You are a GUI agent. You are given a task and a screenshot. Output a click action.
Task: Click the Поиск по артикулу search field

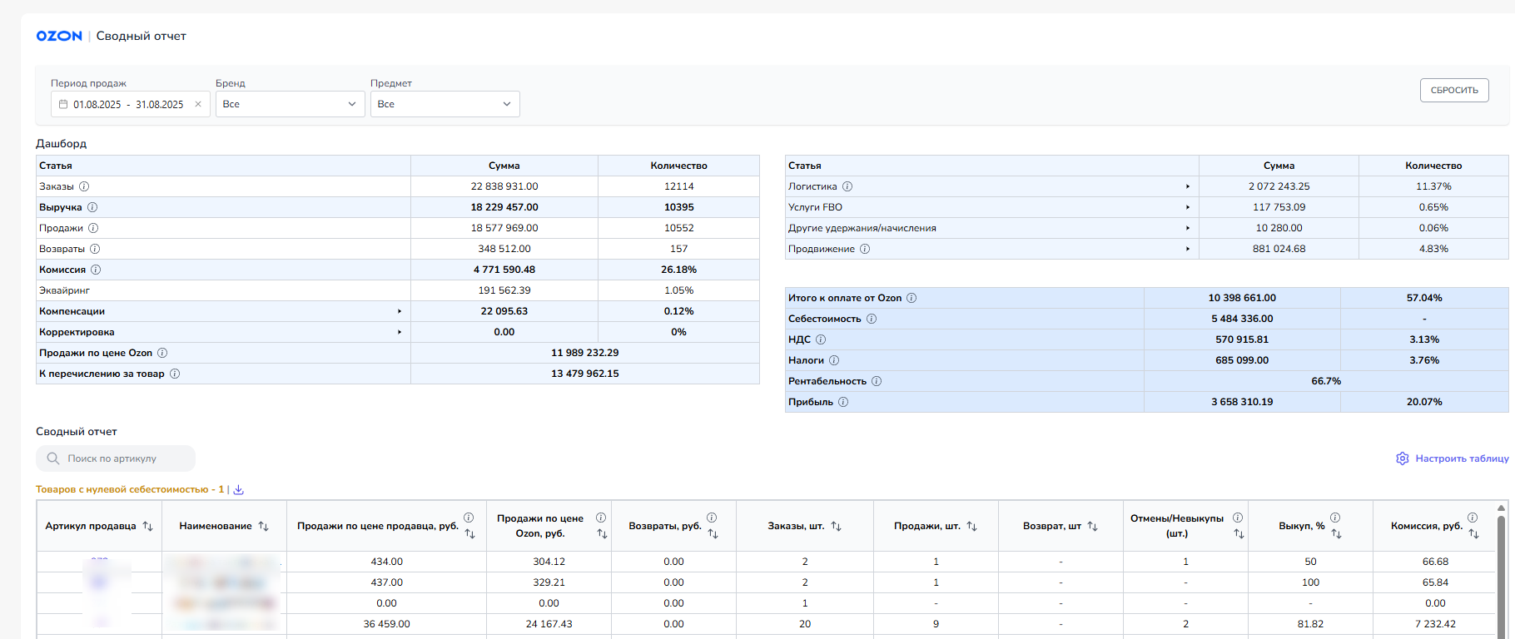tap(117, 458)
